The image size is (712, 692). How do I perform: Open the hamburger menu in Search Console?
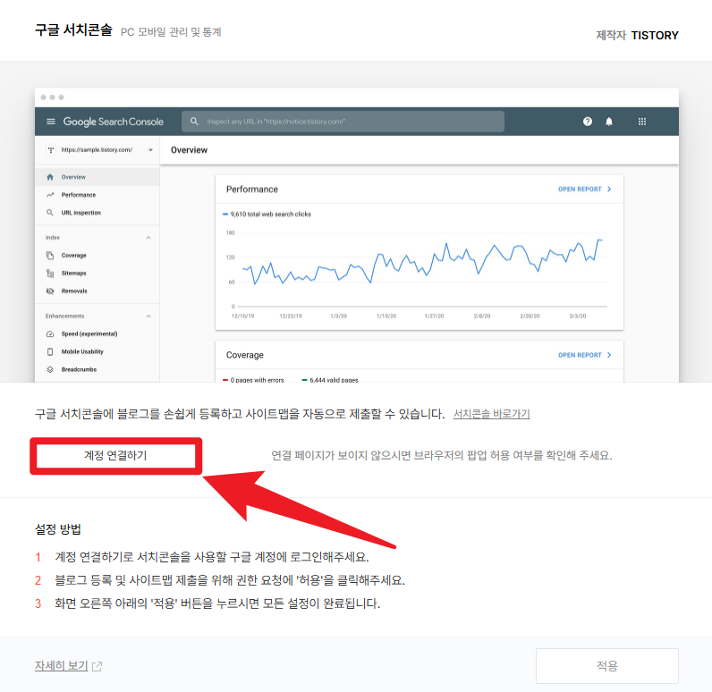click(51, 122)
